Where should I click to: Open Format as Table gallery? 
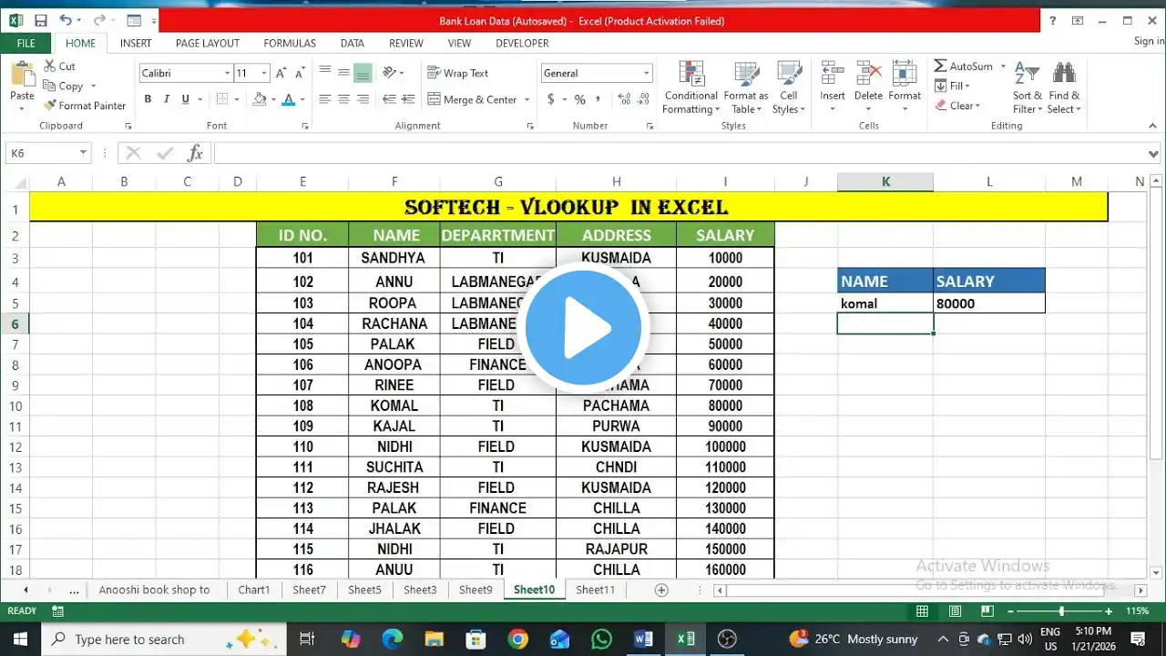click(746, 87)
